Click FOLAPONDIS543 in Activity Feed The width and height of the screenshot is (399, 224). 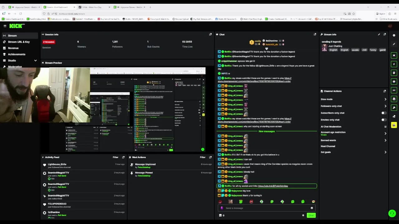pyautogui.click(x=57, y=204)
